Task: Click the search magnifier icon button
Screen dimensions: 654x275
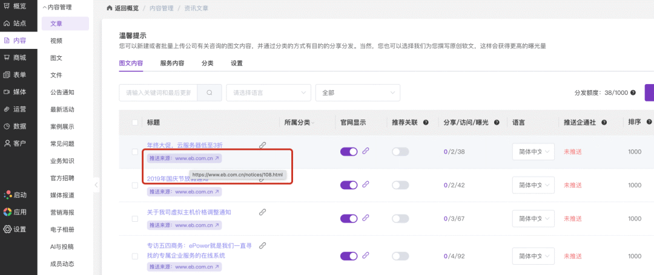Action: pos(210,93)
